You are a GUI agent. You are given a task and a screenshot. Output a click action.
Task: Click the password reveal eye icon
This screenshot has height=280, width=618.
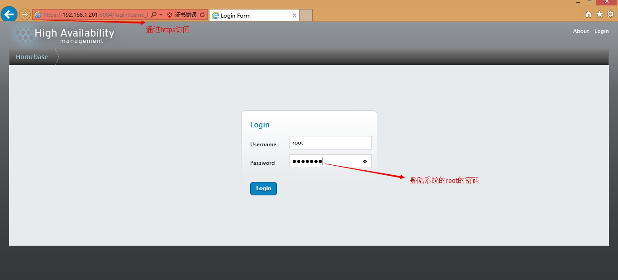365,161
